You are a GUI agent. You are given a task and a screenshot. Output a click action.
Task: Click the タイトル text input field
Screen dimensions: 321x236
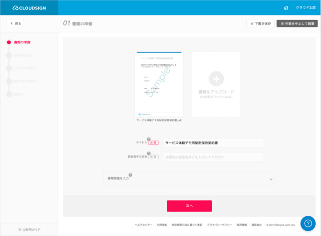[213, 143]
